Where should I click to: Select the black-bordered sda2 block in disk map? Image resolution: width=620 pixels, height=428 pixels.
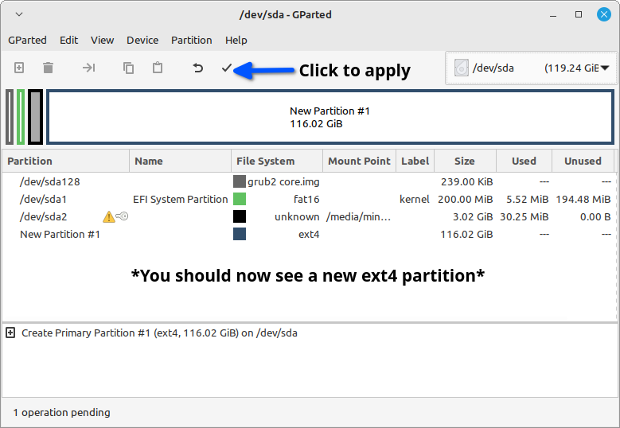(x=36, y=117)
